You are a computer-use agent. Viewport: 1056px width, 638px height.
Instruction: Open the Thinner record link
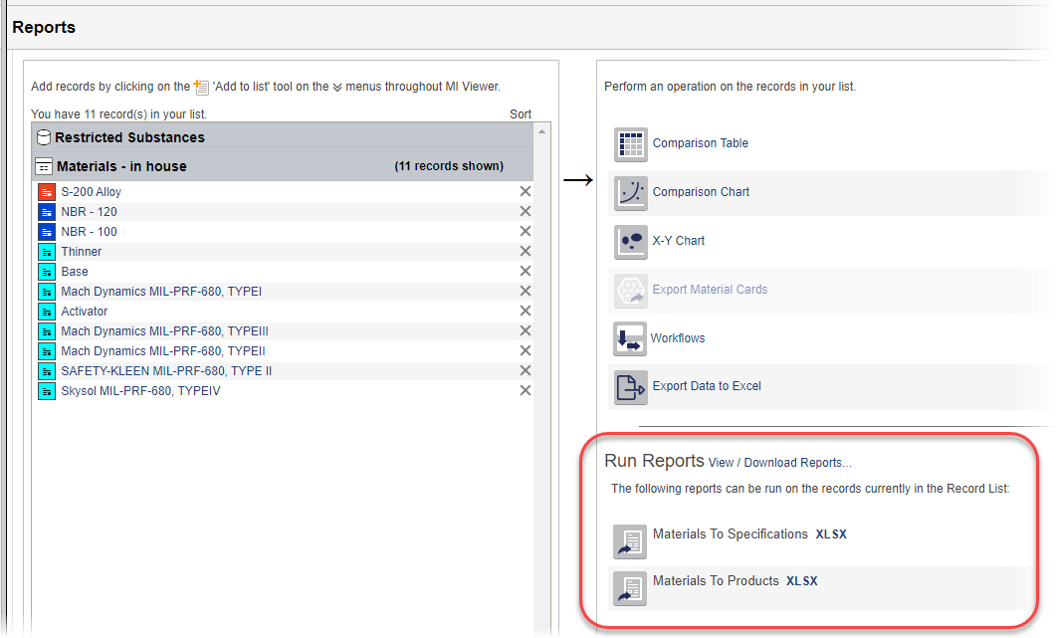coord(82,252)
